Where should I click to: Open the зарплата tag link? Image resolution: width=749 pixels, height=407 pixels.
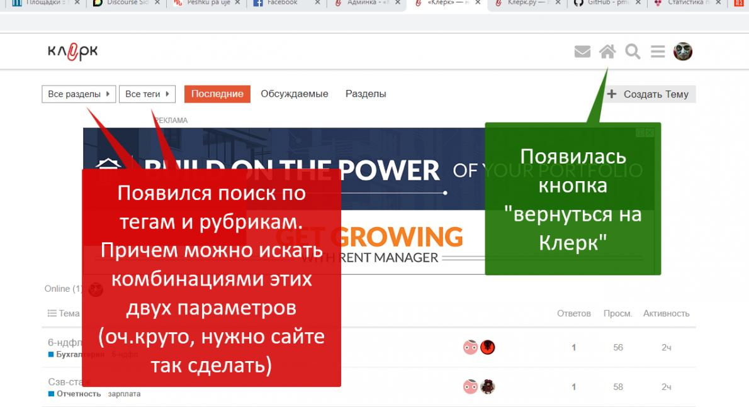click(x=124, y=394)
